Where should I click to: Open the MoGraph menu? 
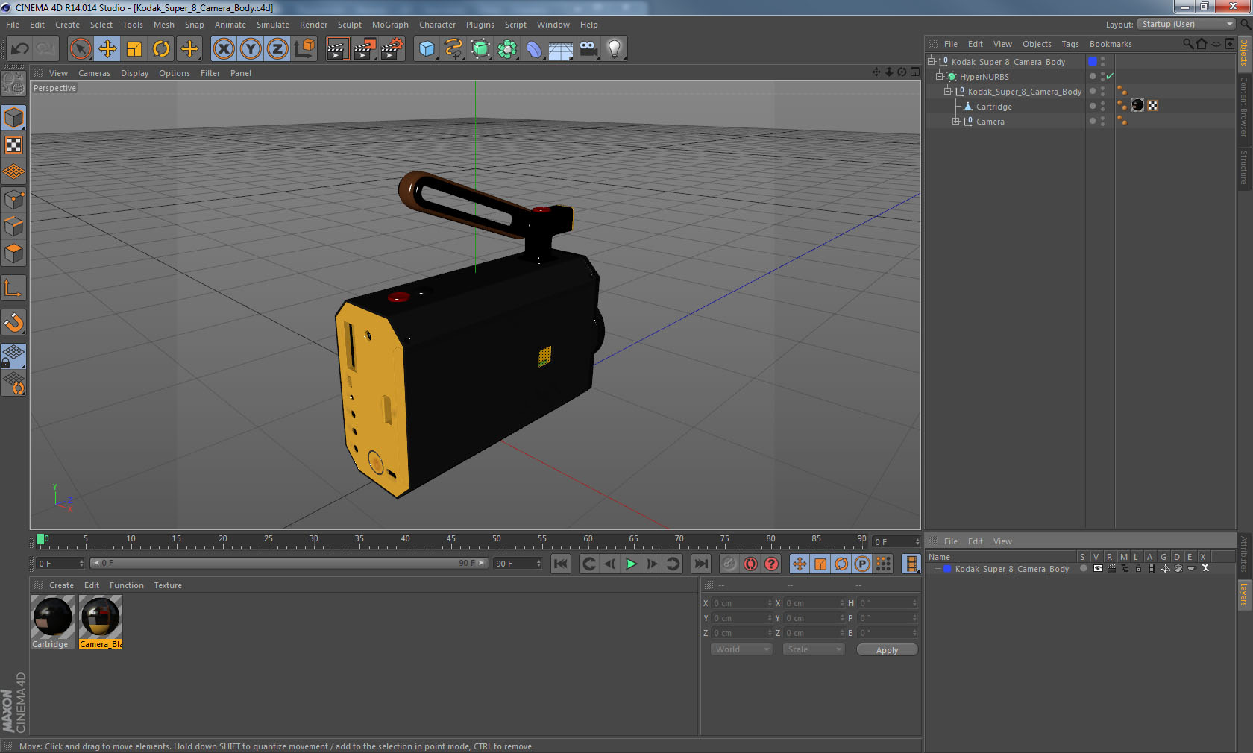(390, 25)
